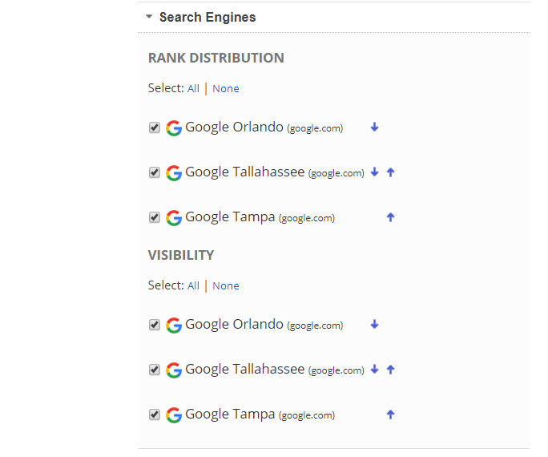Select None in Visibility section
The width and height of the screenshot is (548, 457).
226,286
